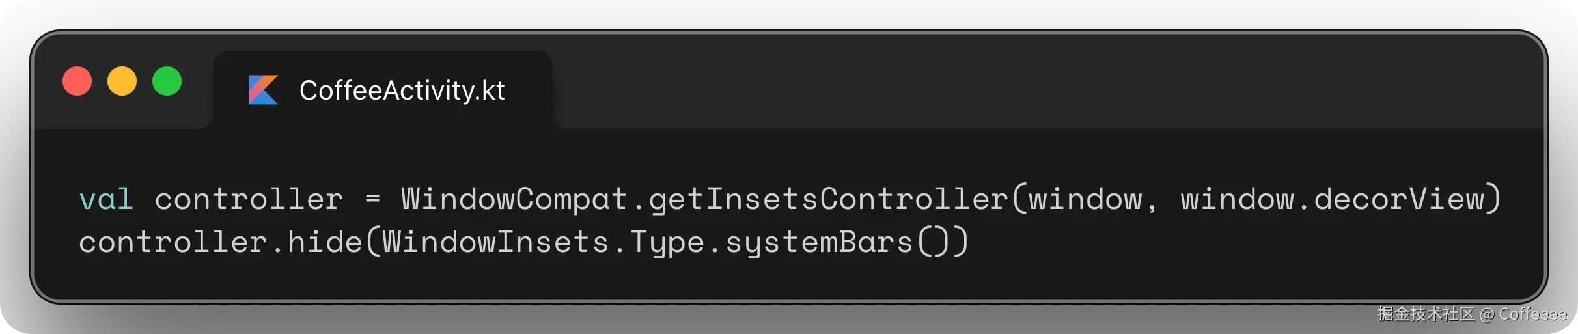Click the 'val' keyword in the code

tap(106, 199)
